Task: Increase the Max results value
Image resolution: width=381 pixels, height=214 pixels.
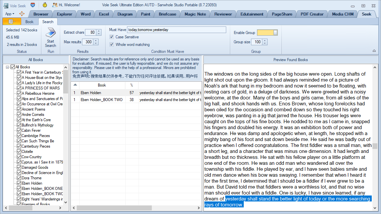Action: pos(96,40)
